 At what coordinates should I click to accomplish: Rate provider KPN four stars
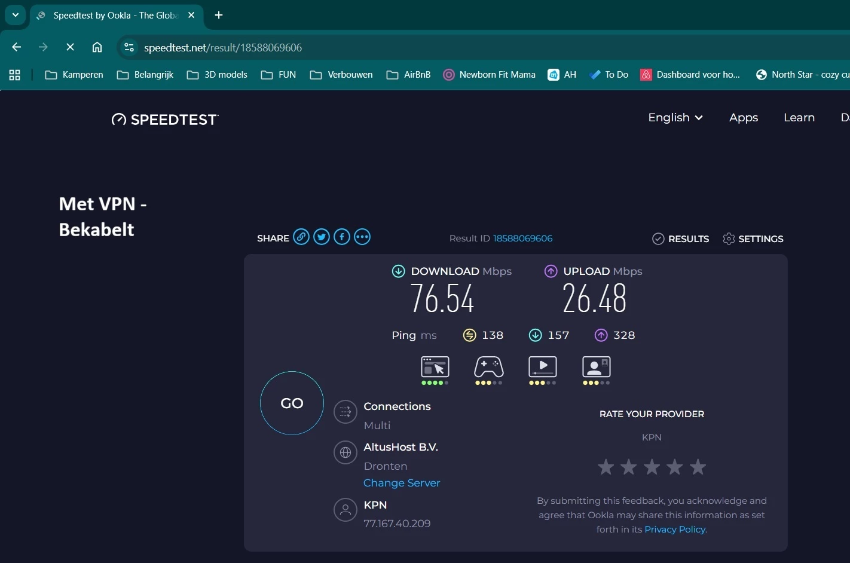click(x=675, y=467)
